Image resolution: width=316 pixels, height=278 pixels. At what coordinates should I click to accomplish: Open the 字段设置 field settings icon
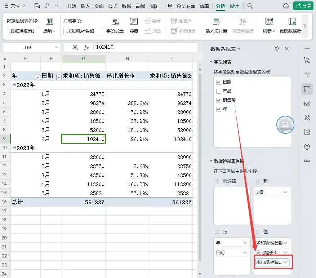pos(115,22)
